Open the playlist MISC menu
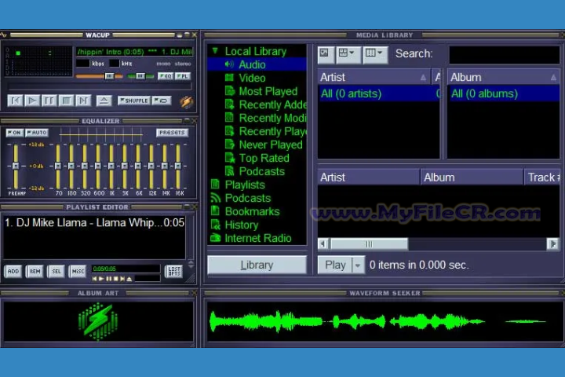The image size is (565, 377). (78, 271)
